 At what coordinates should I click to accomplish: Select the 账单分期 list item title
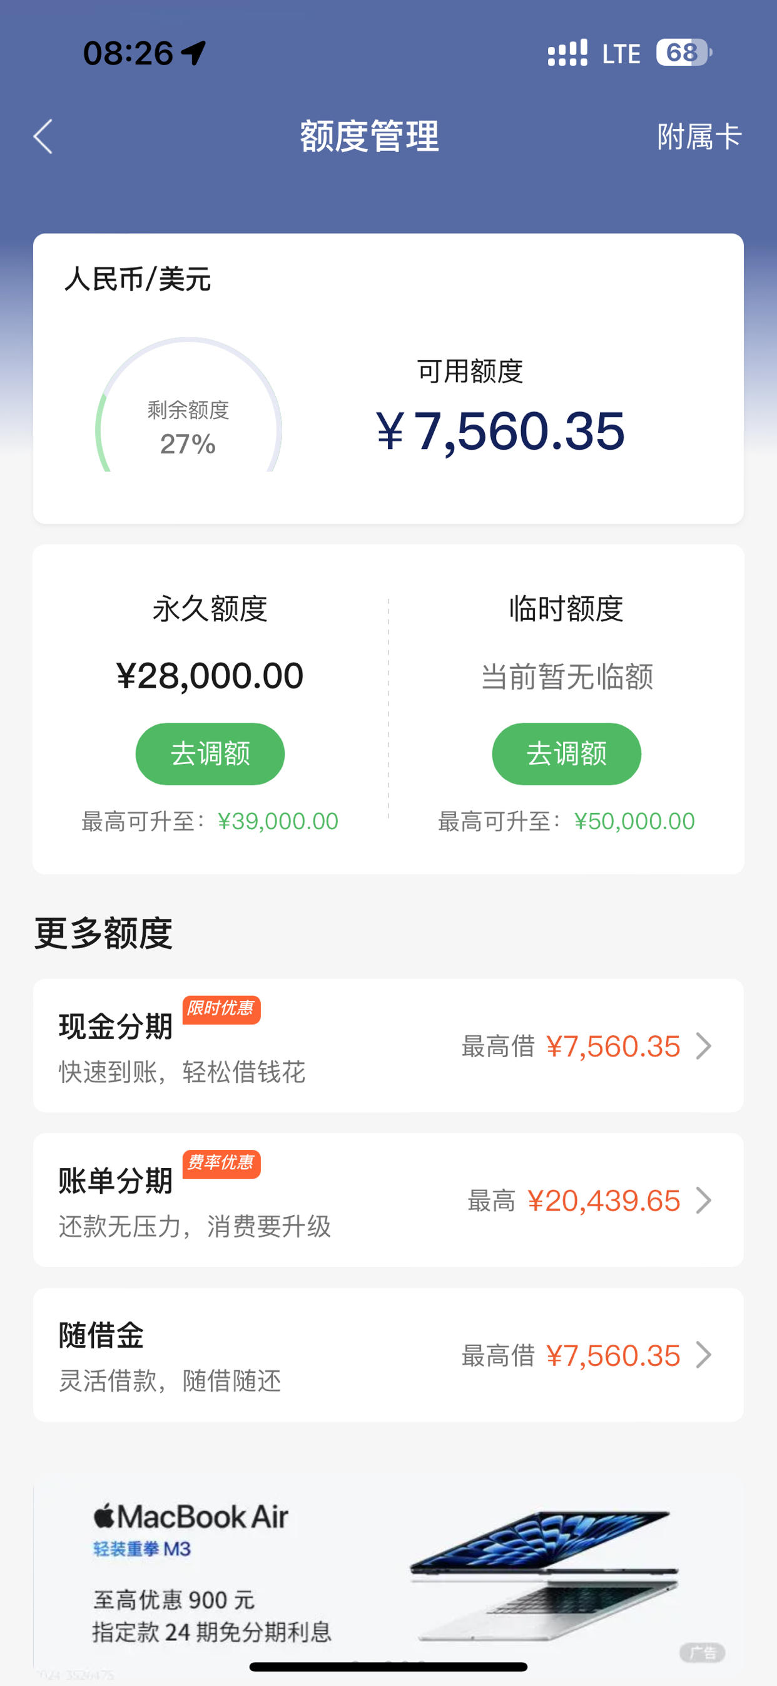pos(116,1180)
